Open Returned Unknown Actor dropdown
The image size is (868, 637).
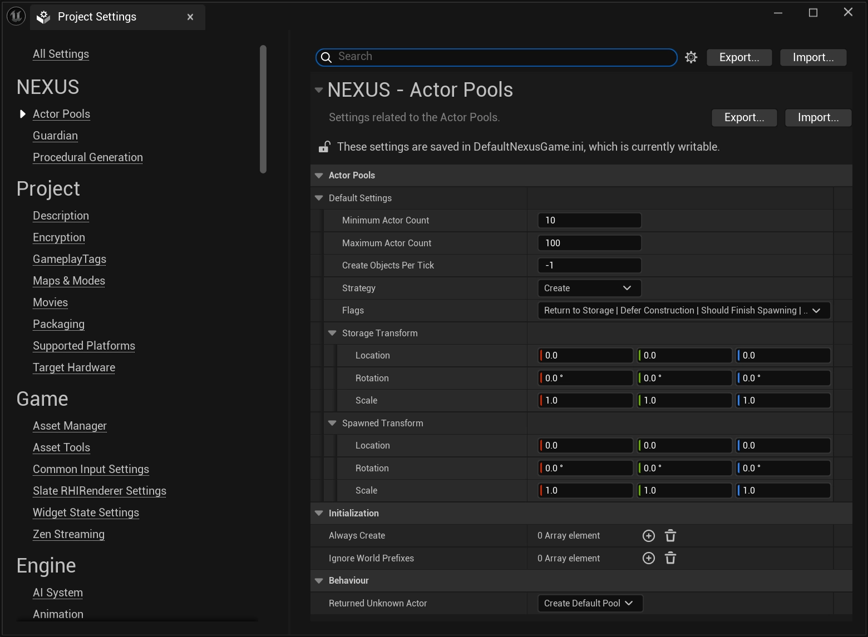click(589, 603)
